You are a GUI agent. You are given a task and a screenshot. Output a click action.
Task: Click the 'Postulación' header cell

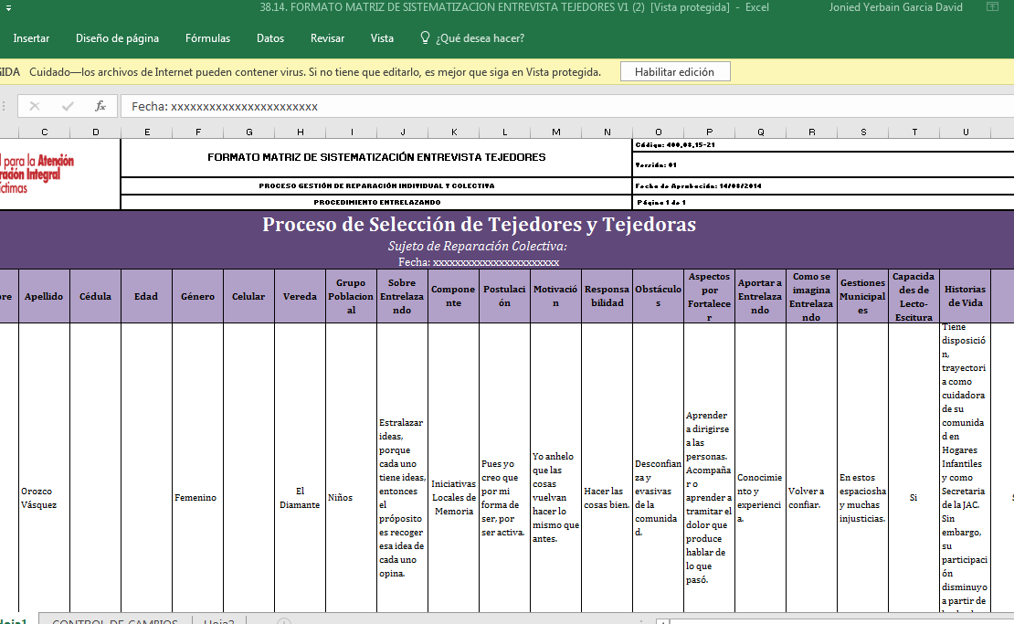click(x=504, y=296)
